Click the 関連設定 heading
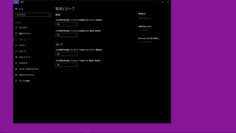236x133 pixels. pos(142,14)
